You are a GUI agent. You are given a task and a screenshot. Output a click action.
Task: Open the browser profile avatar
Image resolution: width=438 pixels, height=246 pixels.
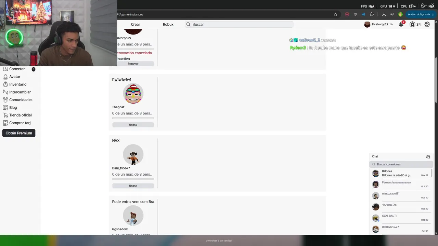pyautogui.click(x=400, y=14)
